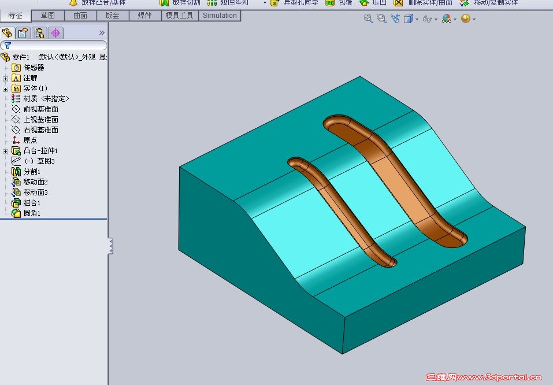
Task: Select the 原点 origin icon
Action: (x=16, y=140)
